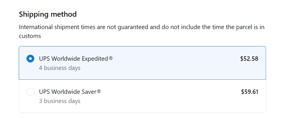Pick the cheaper $52.58 option's filled blue radio dot

pos(30,59)
